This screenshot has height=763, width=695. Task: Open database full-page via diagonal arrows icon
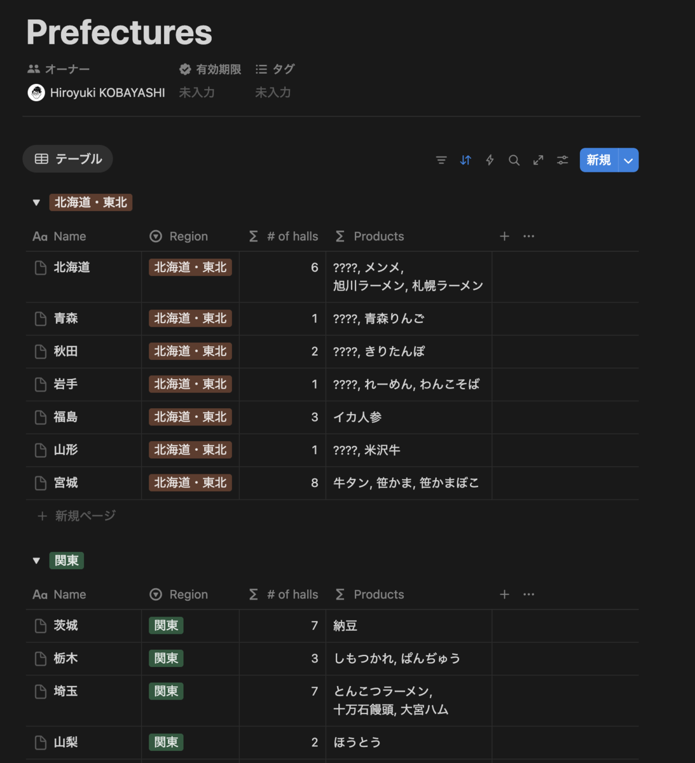tap(538, 160)
